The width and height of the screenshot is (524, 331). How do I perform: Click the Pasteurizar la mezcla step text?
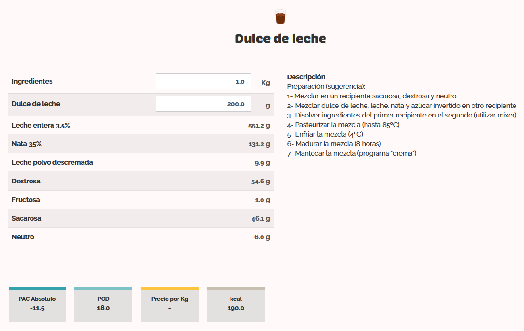pos(343,125)
